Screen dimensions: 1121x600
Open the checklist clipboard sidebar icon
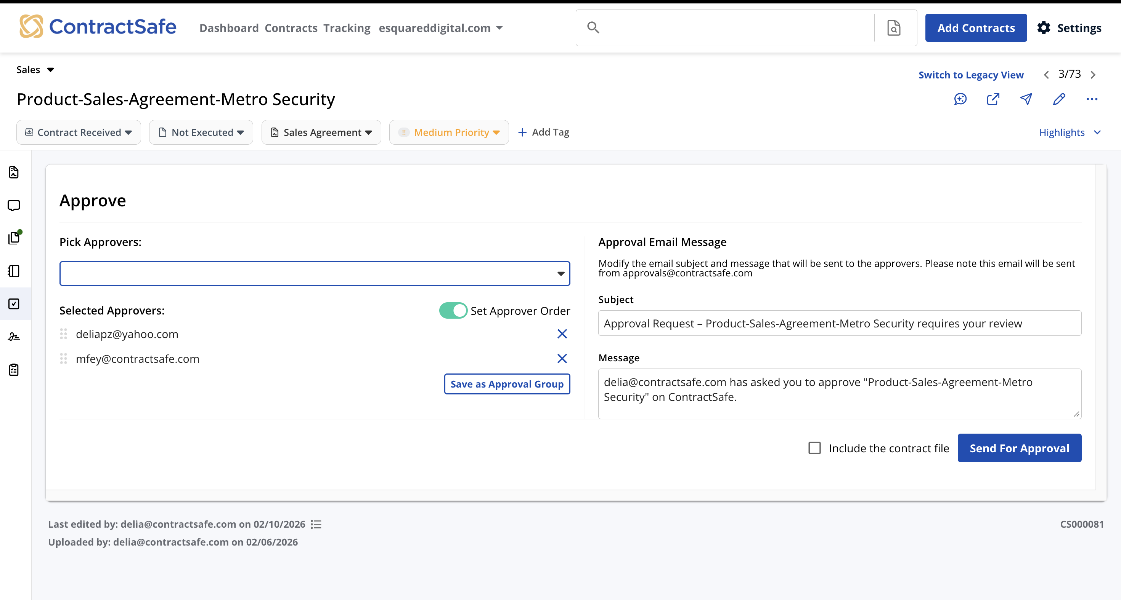(14, 370)
